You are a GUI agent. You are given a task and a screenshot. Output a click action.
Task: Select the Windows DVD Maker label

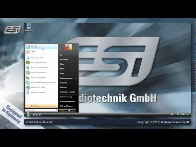click(x=38, y=88)
